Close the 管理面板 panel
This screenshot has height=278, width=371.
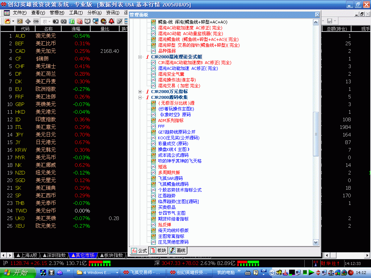pyautogui.click(x=317, y=14)
